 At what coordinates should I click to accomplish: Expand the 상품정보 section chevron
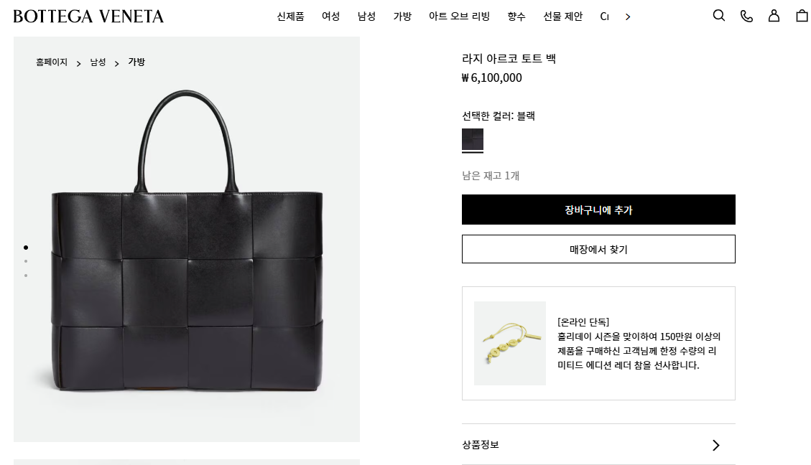pos(716,445)
